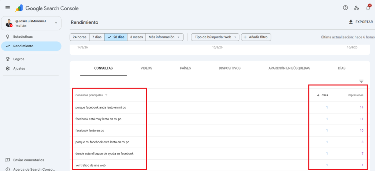Open Ajustes in the sidebar
Image resolution: width=375 pixels, height=171 pixels.
(x=31, y=68)
